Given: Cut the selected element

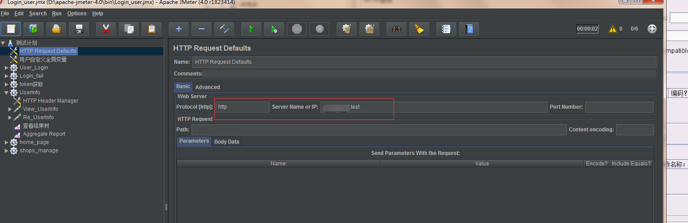Looking at the screenshot, I should [106, 29].
